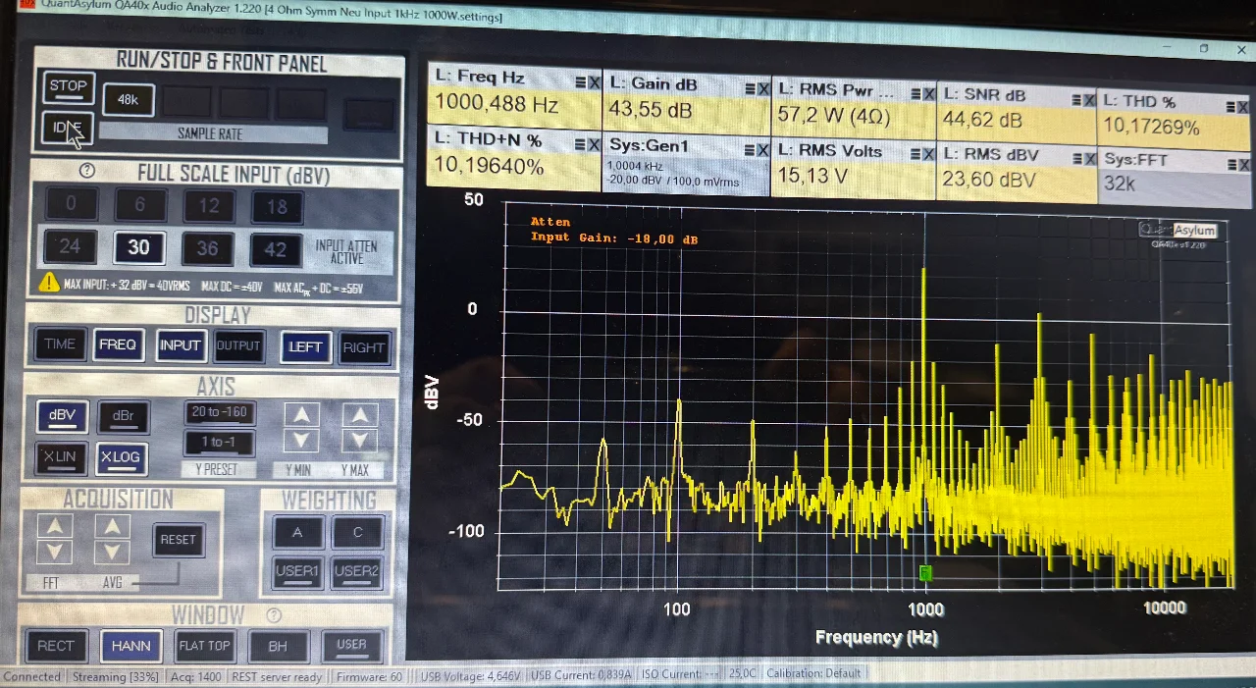The image size is (1256, 688).
Task: Toggle the TIME domain display
Action: pyautogui.click(x=60, y=344)
